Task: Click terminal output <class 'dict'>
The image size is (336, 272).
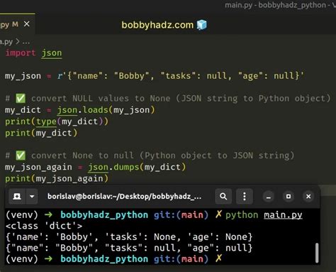Action: (44, 226)
